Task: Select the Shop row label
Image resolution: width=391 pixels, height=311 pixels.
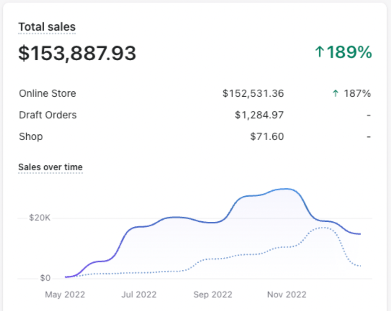Action: point(31,137)
